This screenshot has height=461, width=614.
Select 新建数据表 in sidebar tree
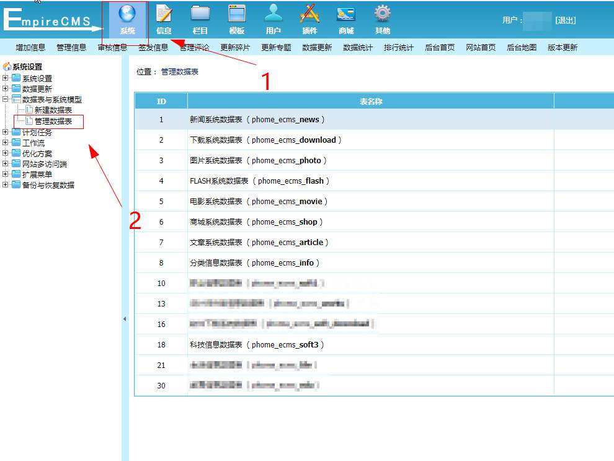(x=53, y=110)
